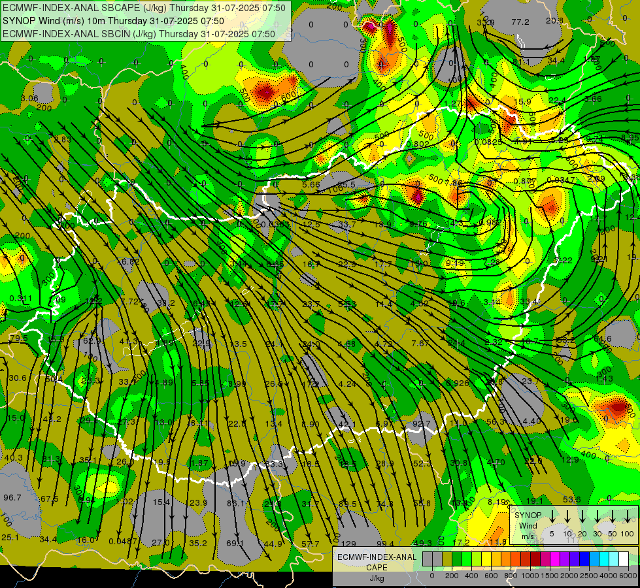The image size is (640, 588).
Task: Click the 53.6 value on the map
Action: coord(572,499)
